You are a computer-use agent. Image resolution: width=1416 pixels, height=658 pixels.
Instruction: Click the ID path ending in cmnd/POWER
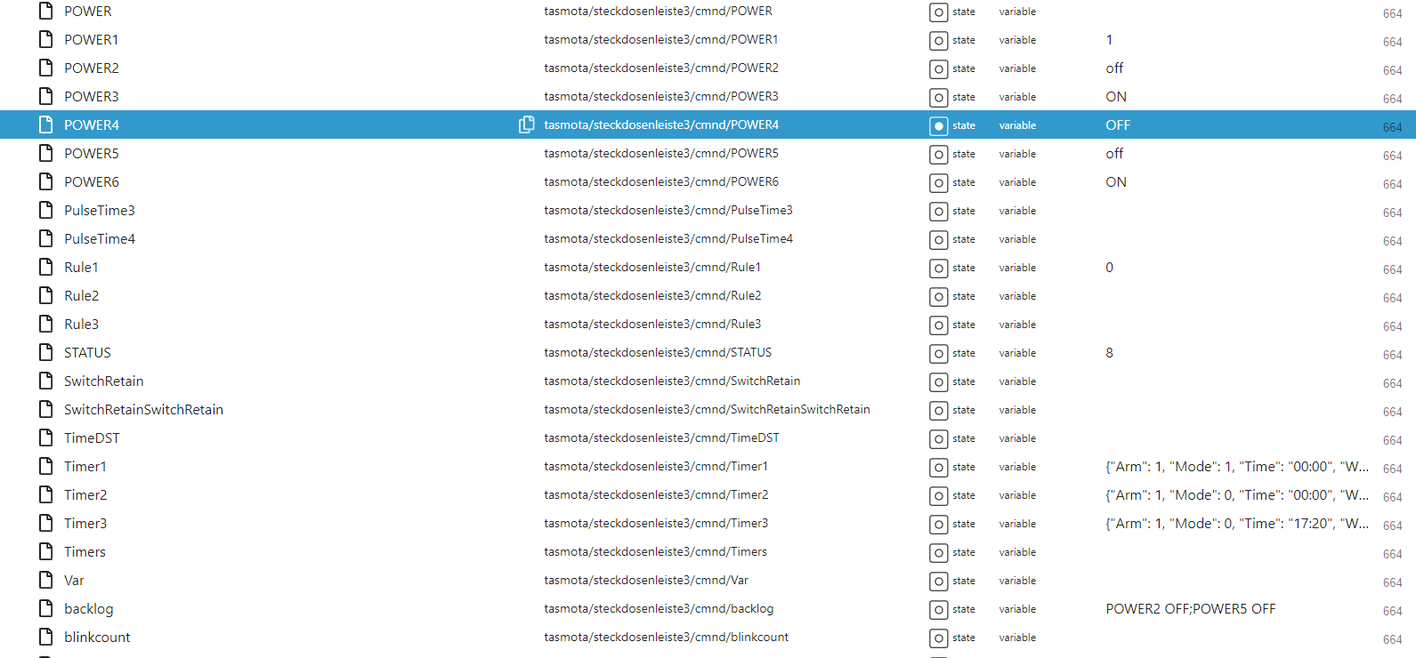[x=659, y=11]
